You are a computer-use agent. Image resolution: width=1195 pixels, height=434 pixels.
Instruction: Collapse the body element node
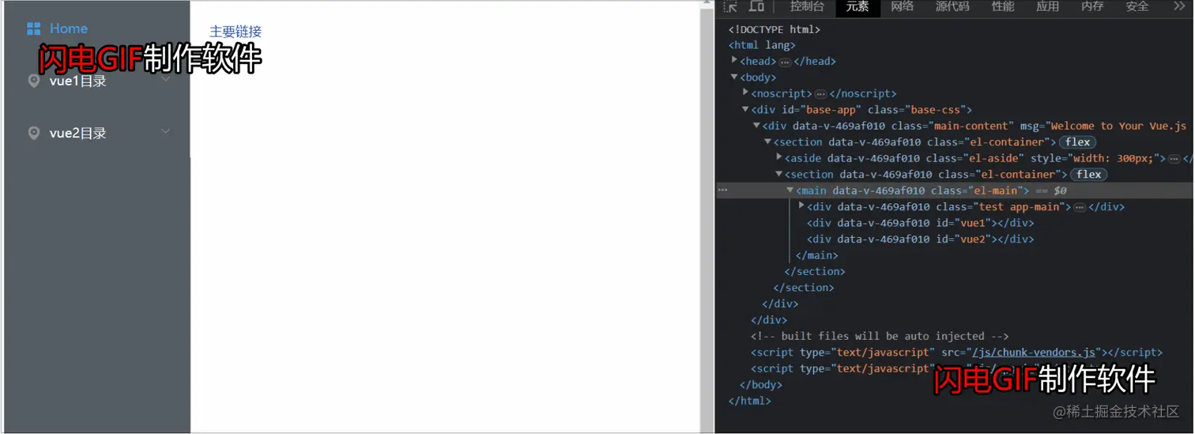tap(734, 77)
